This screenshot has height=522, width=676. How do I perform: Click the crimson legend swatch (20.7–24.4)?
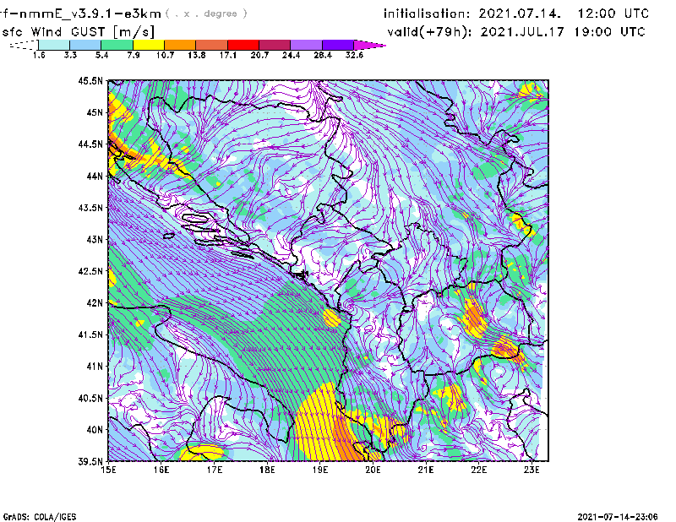tap(275, 45)
